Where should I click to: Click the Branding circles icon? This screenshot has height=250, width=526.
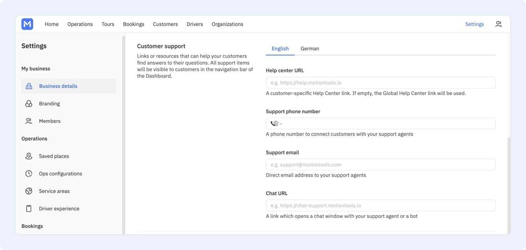29,104
